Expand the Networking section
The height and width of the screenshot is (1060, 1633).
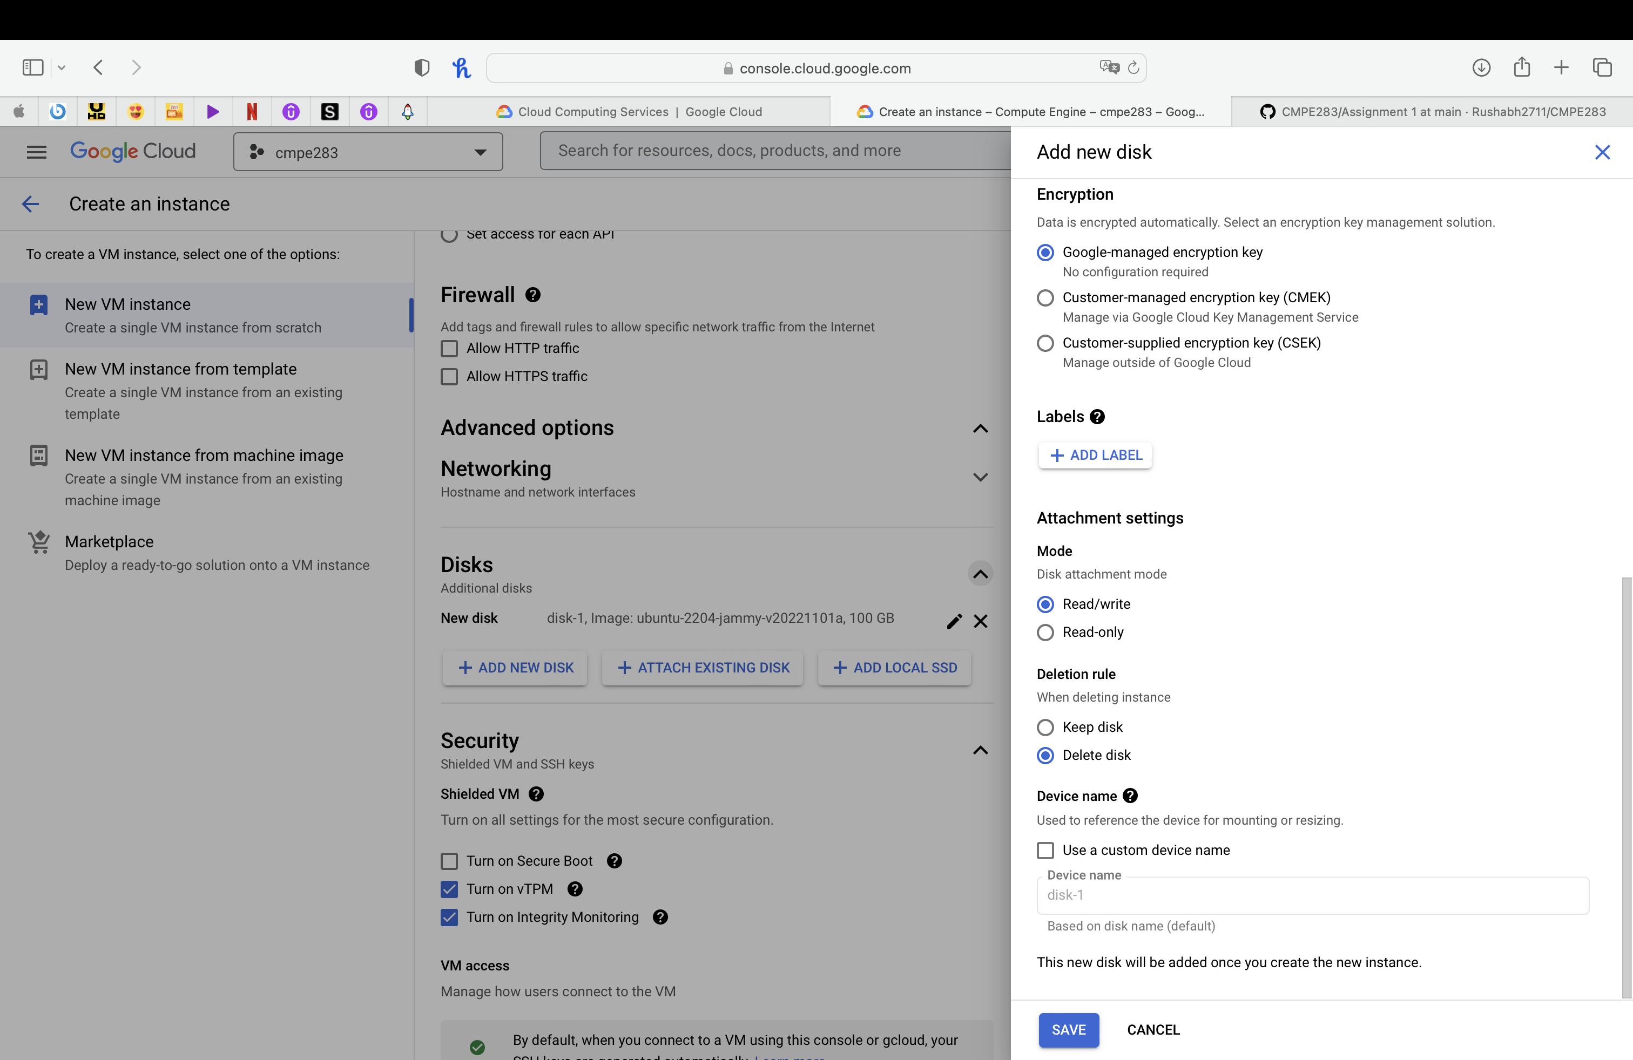(x=980, y=477)
